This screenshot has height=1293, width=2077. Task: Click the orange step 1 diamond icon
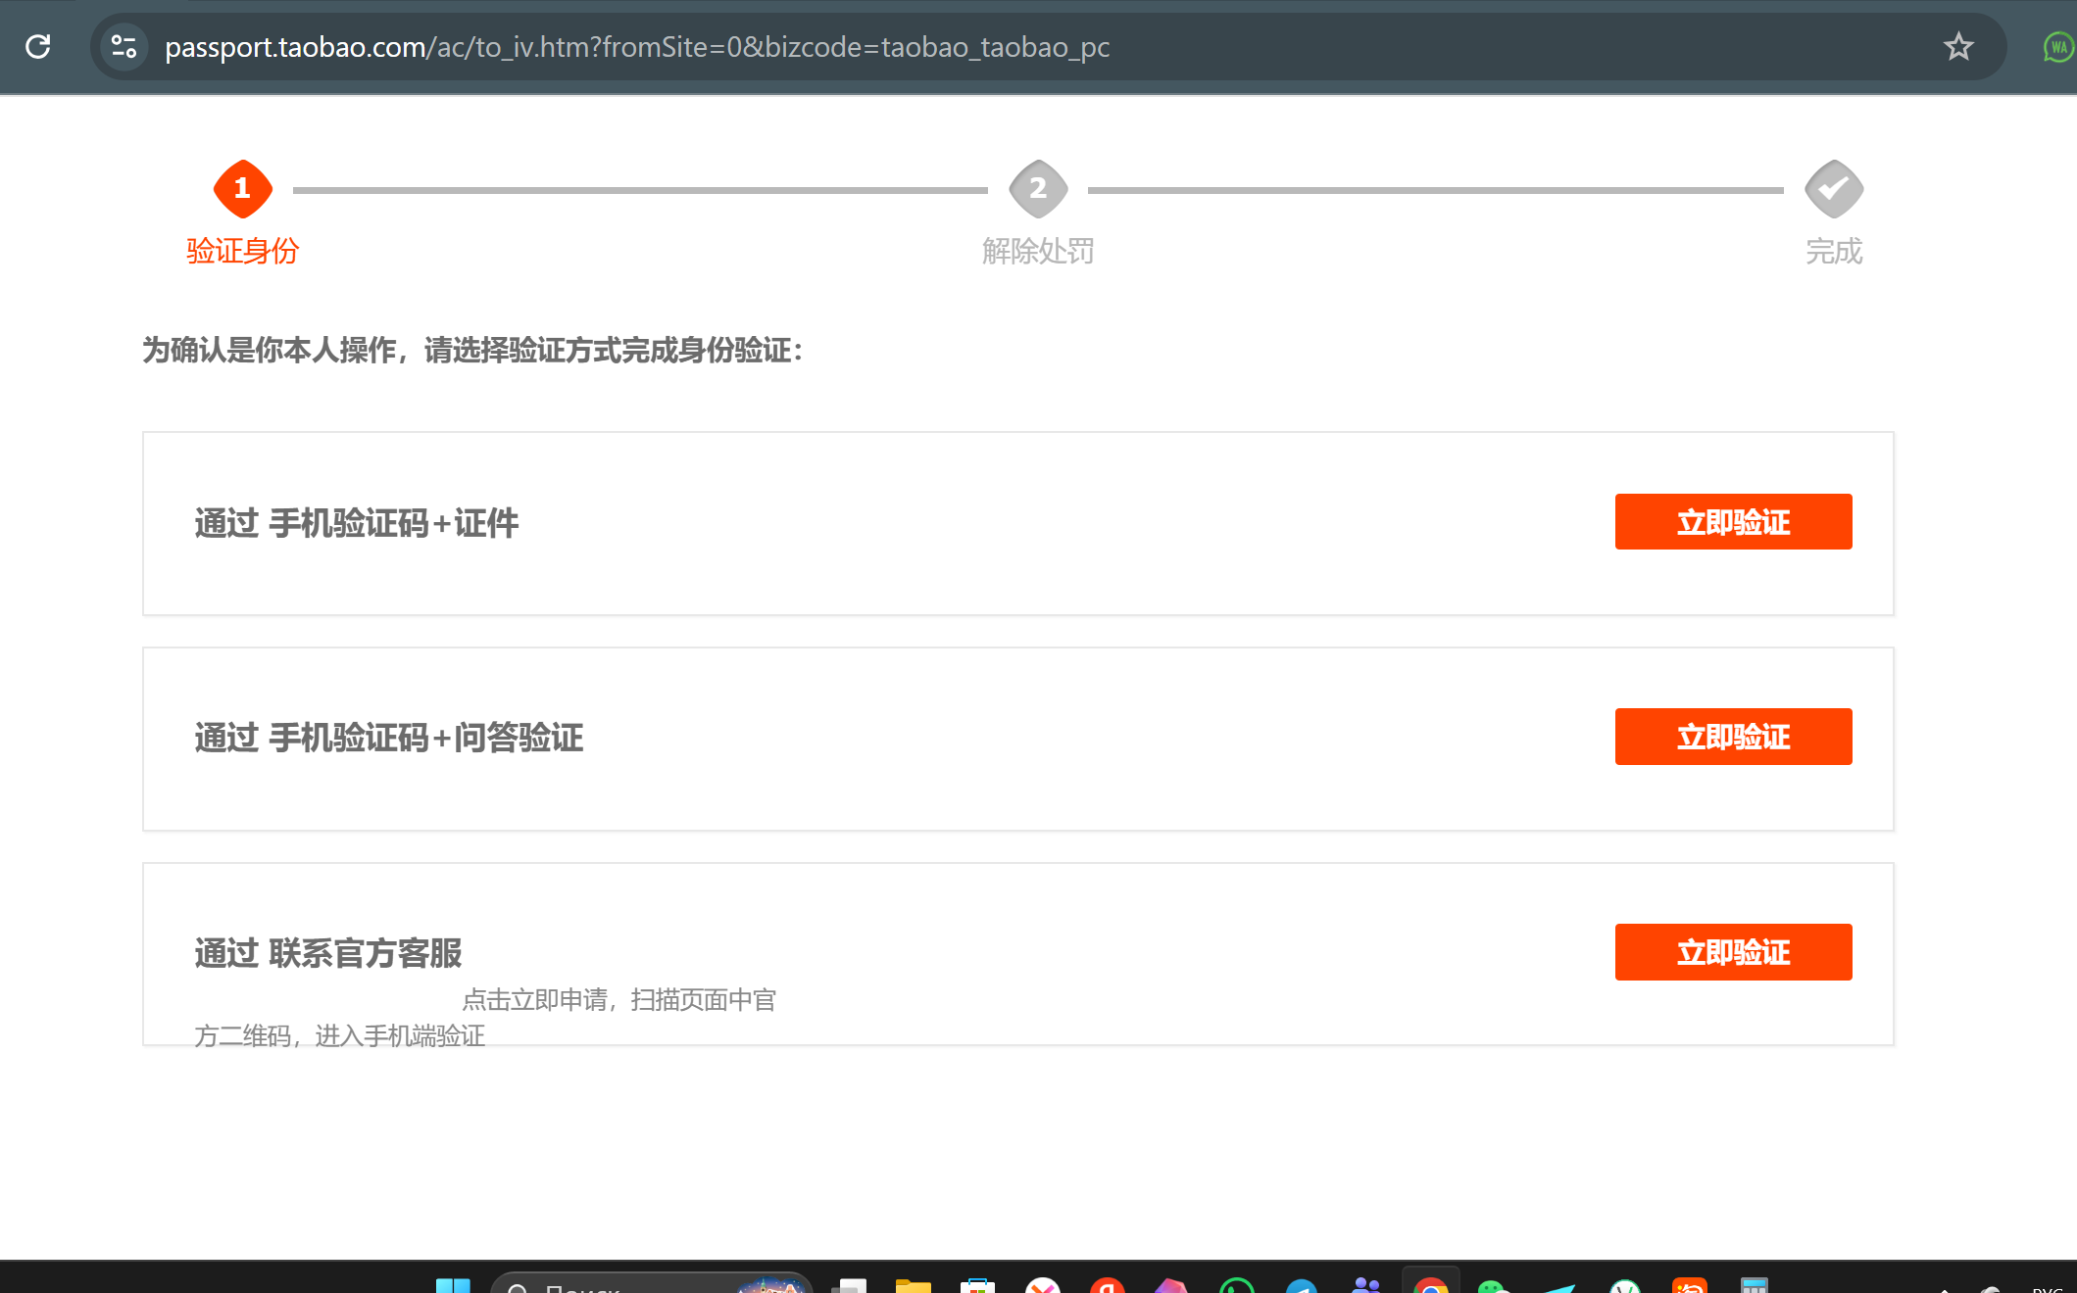click(x=242, y=188)
